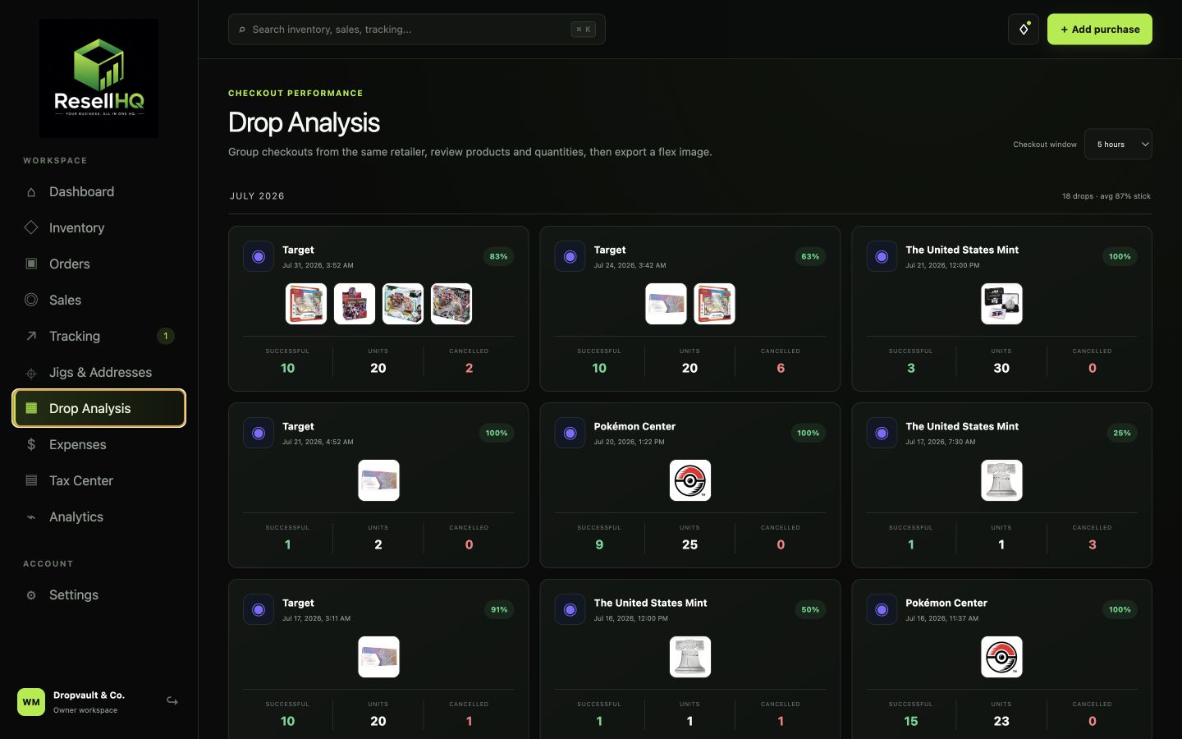Click retailer icon on Target Jul 24 card
Screen dimensions: 1182x739
(570, 256)
